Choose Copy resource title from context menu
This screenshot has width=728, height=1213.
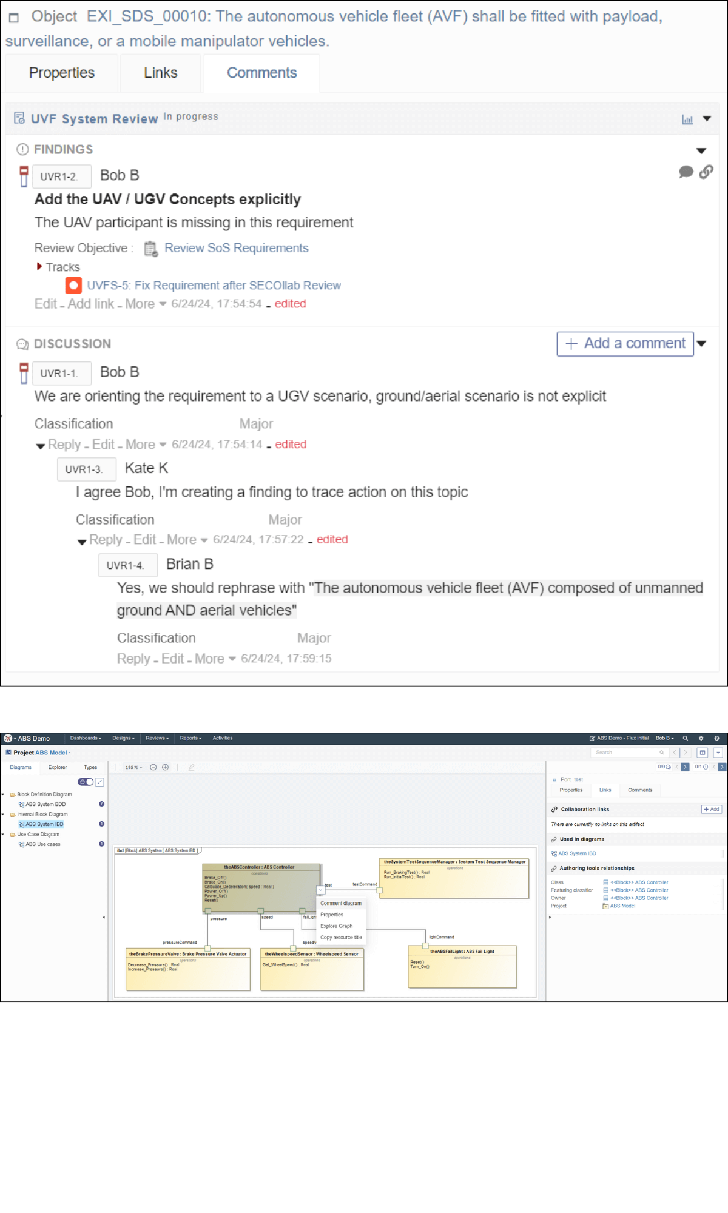click(x=341, y=938)
